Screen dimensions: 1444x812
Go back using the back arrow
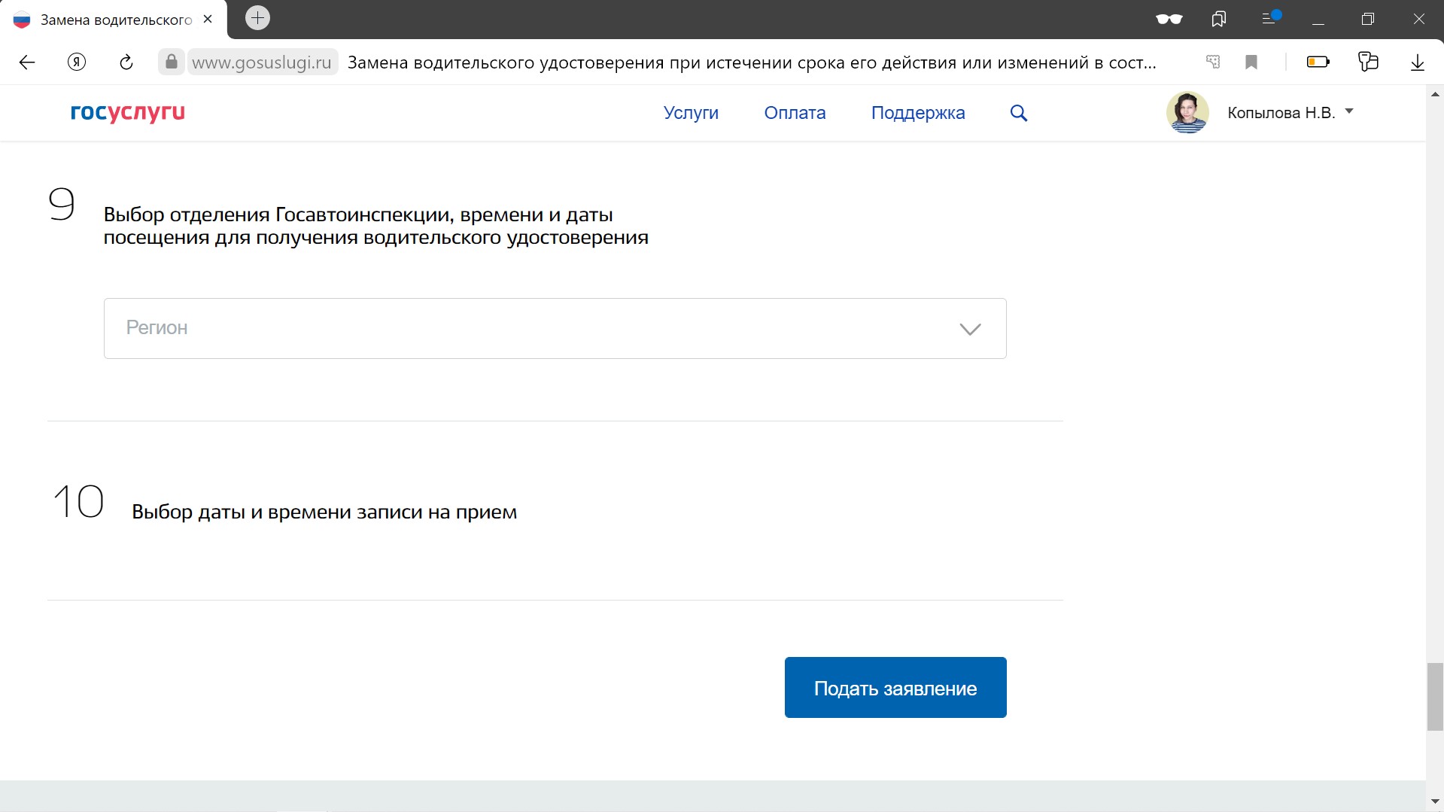[x=27, y=62]
